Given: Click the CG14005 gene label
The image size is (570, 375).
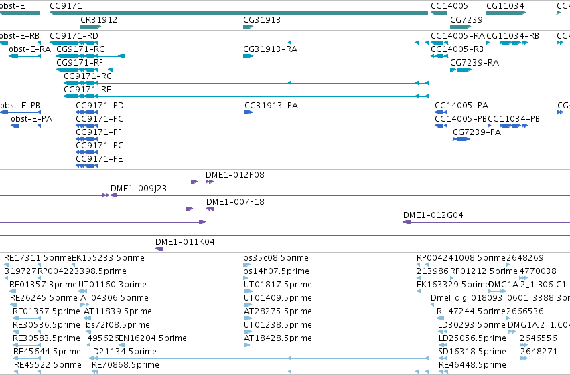Looking at the screenshot, I should click(449, 6).
